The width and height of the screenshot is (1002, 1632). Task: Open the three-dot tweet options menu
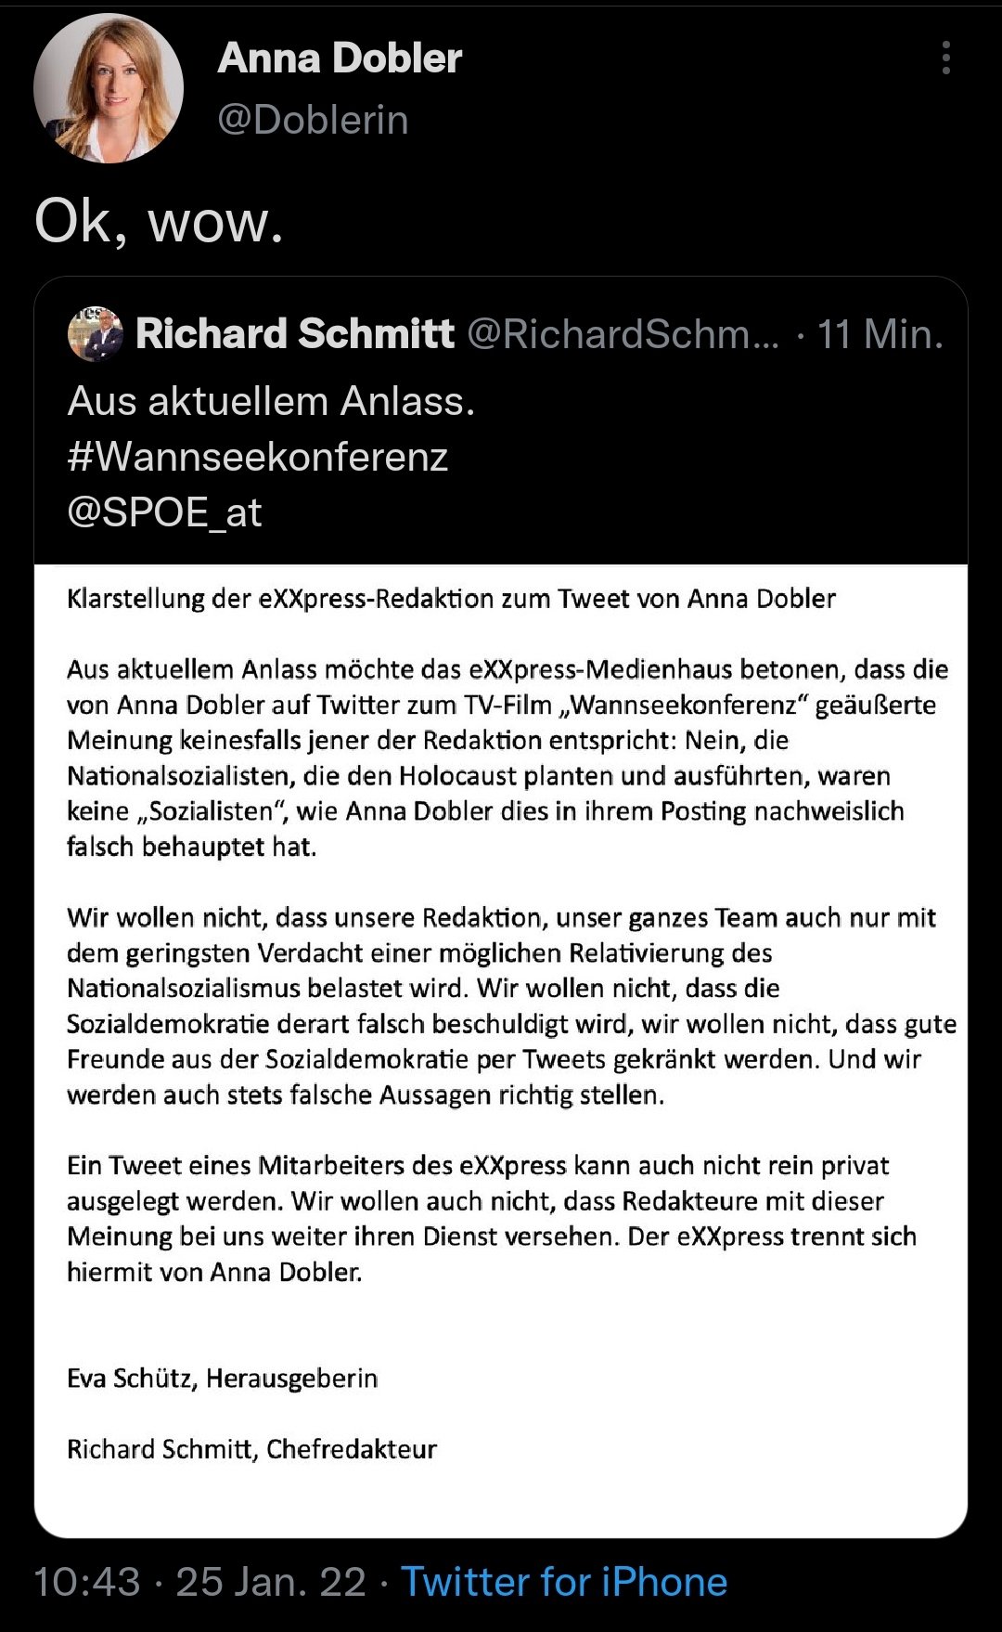[945, 58]
